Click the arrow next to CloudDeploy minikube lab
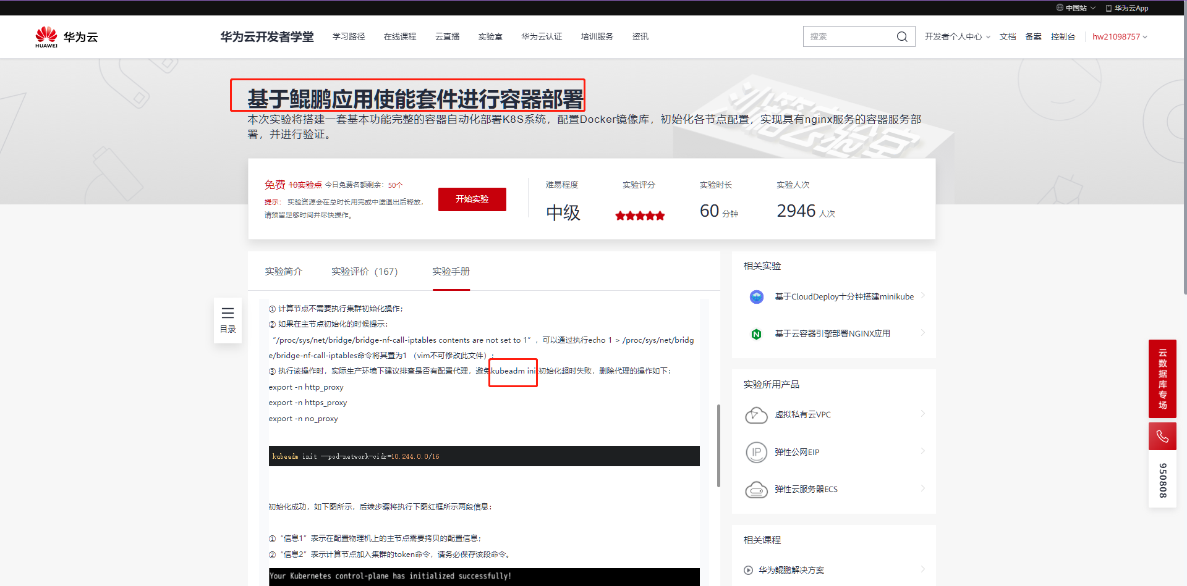 [x=923, y=296]
